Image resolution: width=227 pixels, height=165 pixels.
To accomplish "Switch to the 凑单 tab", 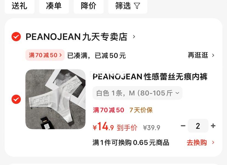I will (x=54, y=6).
